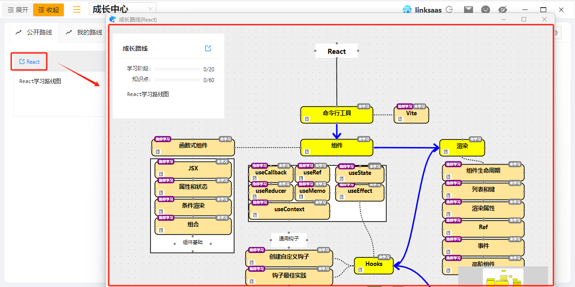This screenshot has height=287, width=575.
Task: Click the document icon in the Vite node
Action: point(400,119)
